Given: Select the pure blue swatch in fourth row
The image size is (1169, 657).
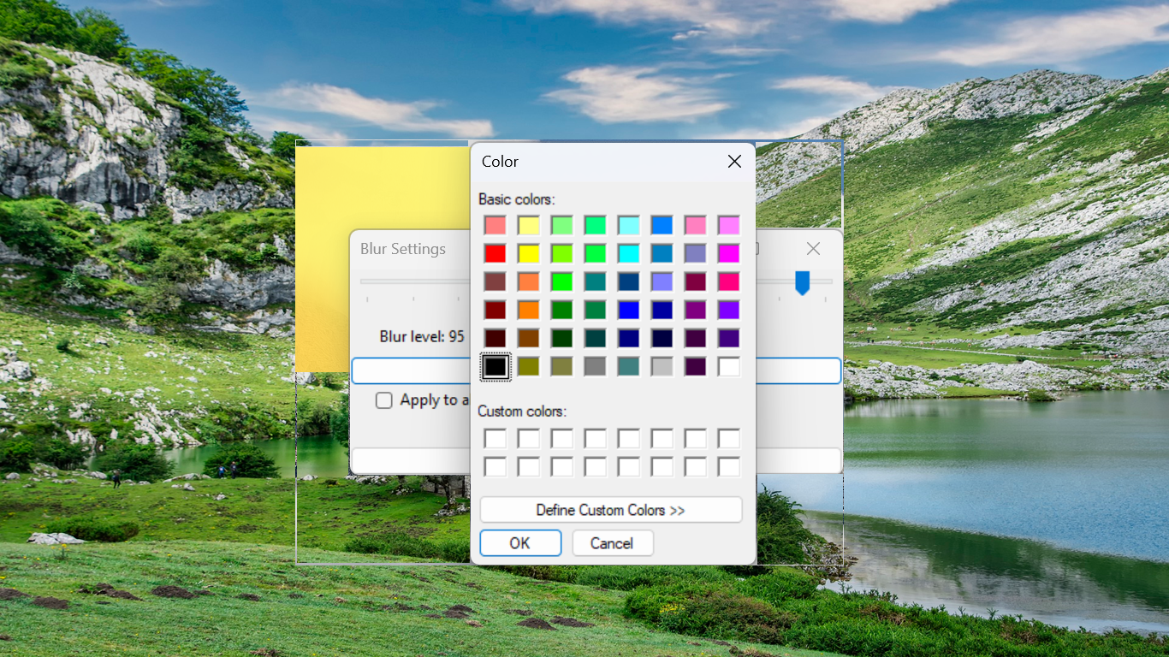Looking at the screenshot, I should pyautogui.click(x=628, y=310).
